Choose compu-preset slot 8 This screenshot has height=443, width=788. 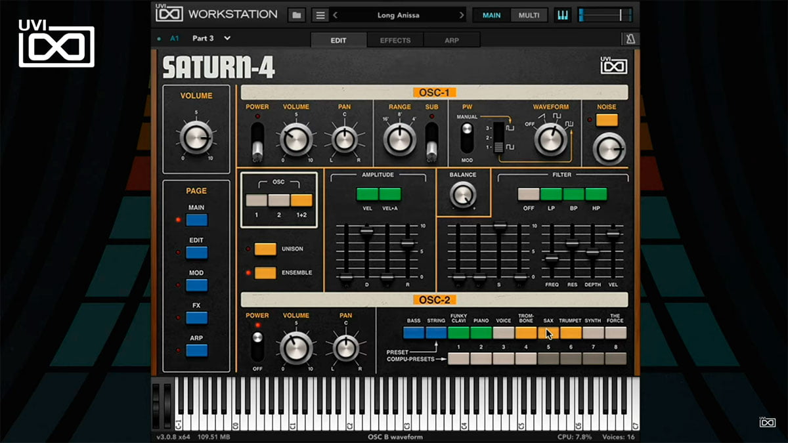tap(616, 358)
